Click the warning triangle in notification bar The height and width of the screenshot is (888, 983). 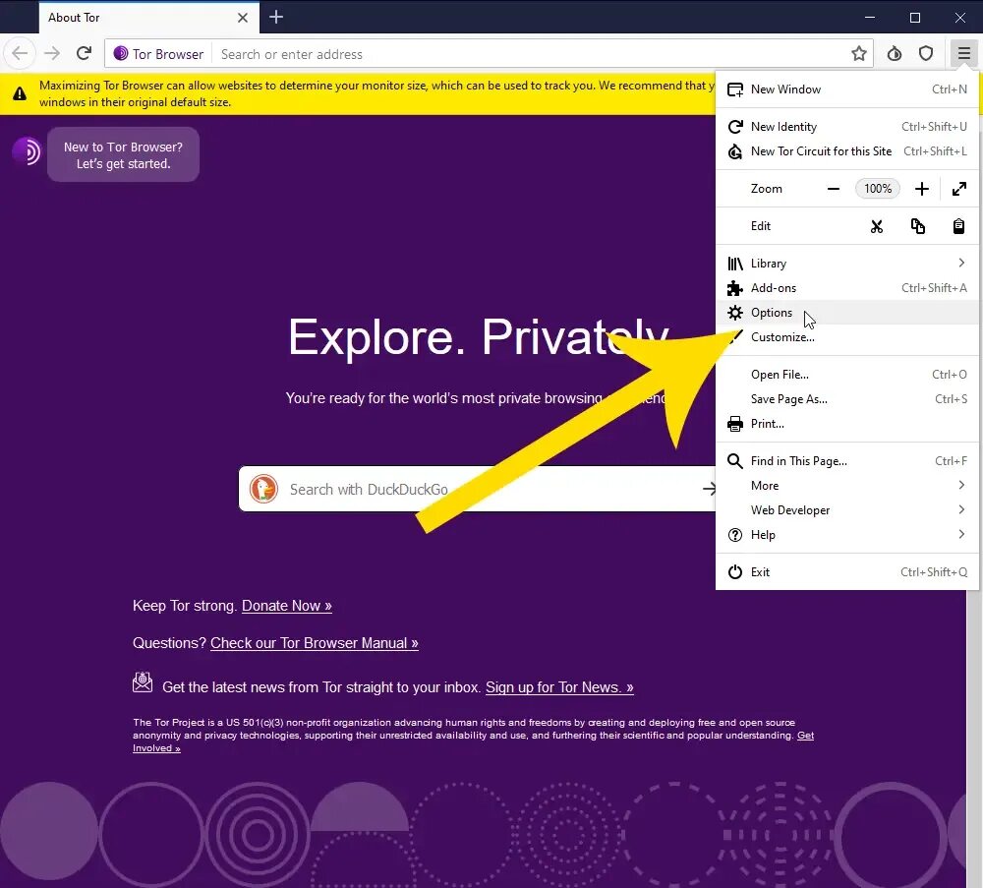20,93
